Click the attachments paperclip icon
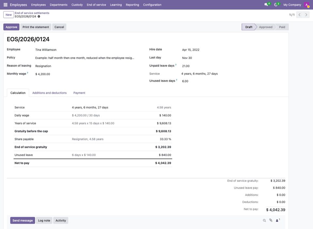 (271, 220)
